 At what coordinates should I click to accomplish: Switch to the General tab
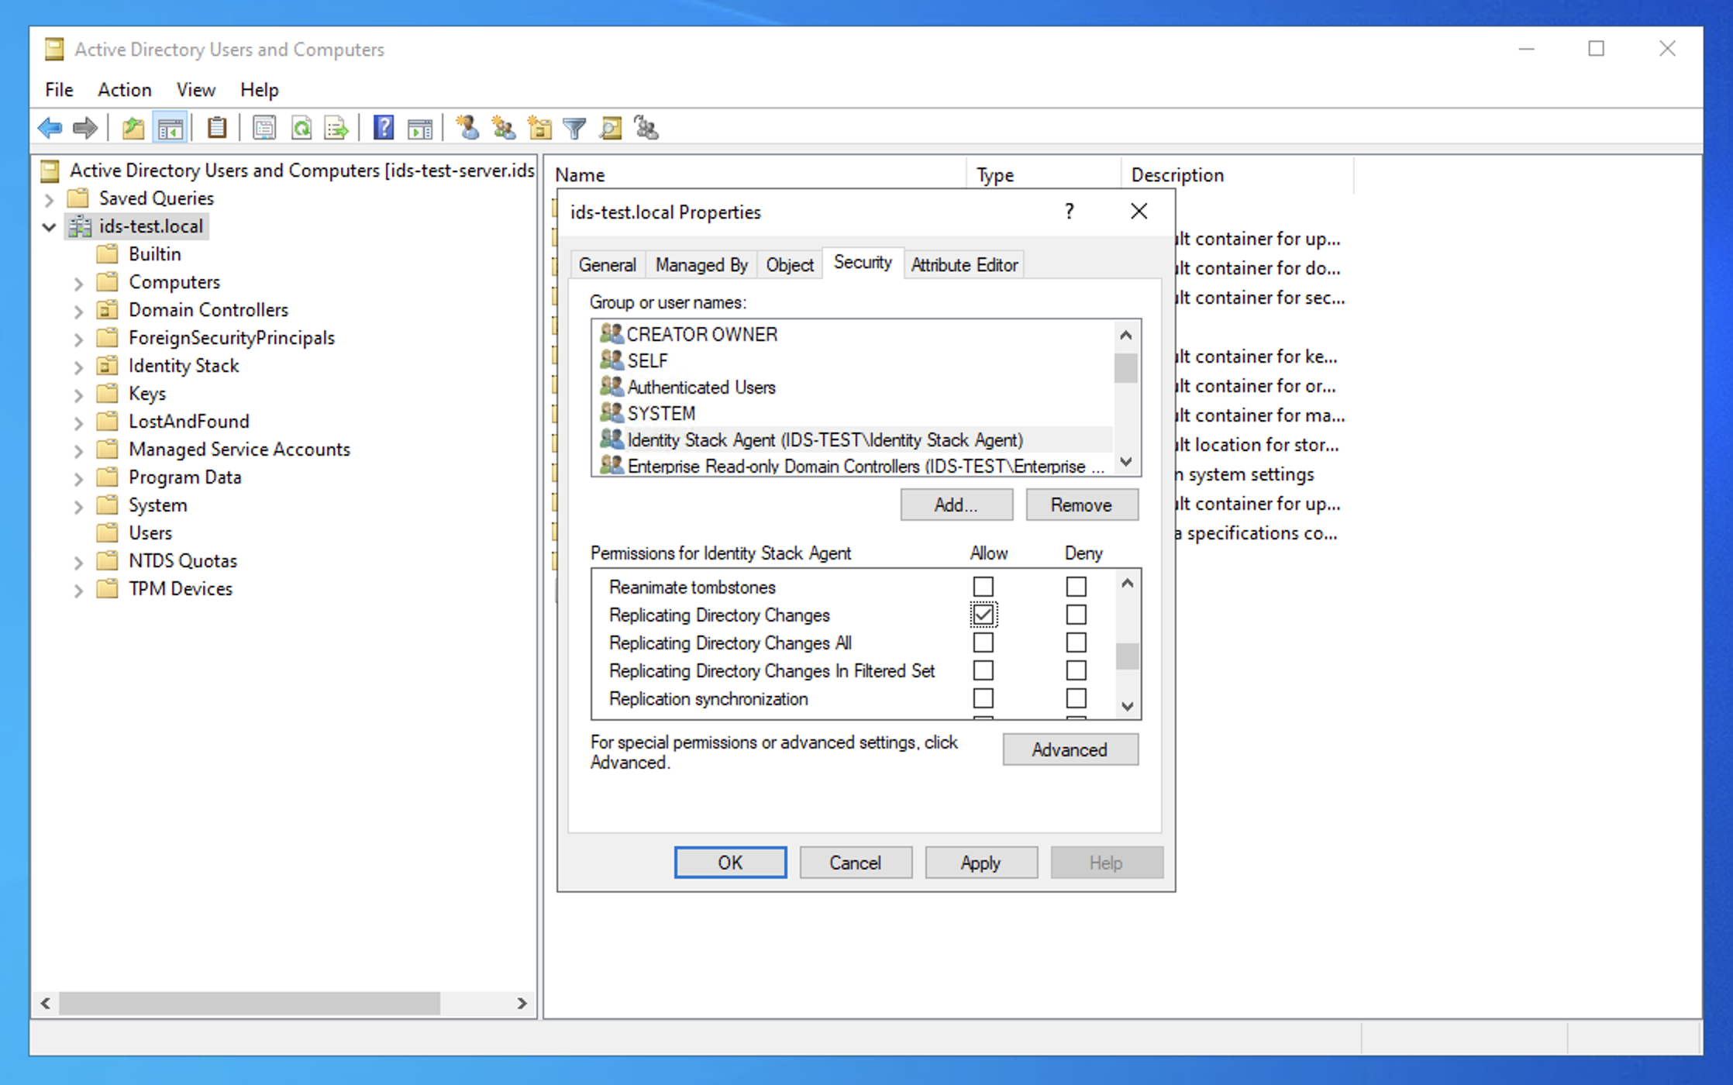click(607, 265)
